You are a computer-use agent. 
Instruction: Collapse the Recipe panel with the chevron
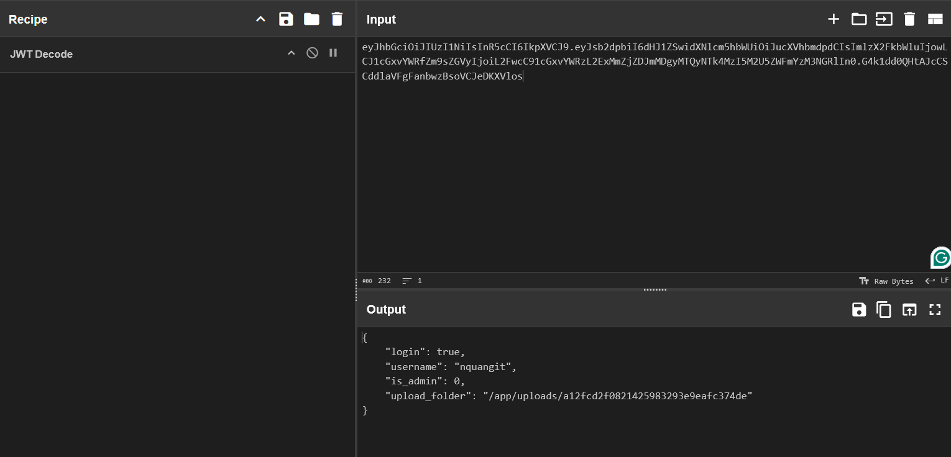coord(261,19)
